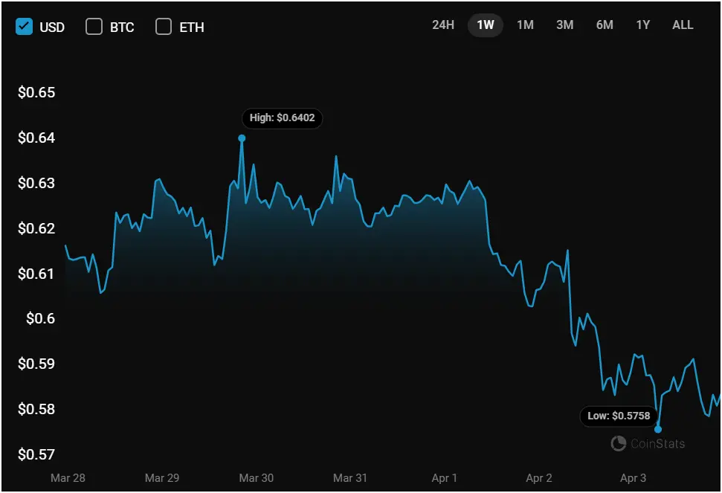
Task: Click the $0.65 axis label
Action: 36,92
